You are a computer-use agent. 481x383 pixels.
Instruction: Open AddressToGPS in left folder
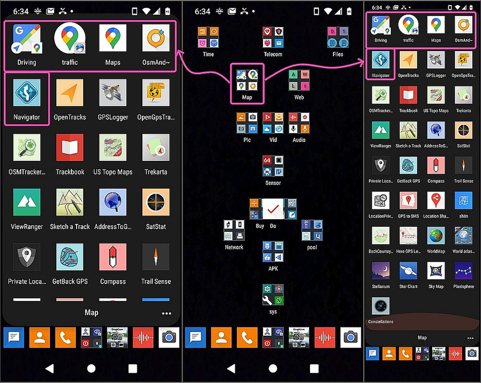coord(113,203)
